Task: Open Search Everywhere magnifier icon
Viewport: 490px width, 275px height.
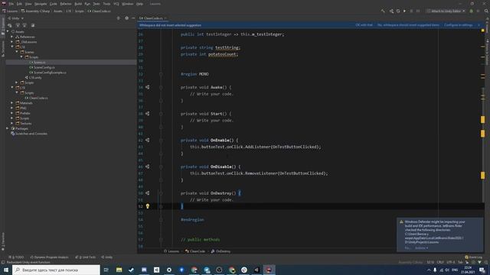Action: click(x=486, y=11)
